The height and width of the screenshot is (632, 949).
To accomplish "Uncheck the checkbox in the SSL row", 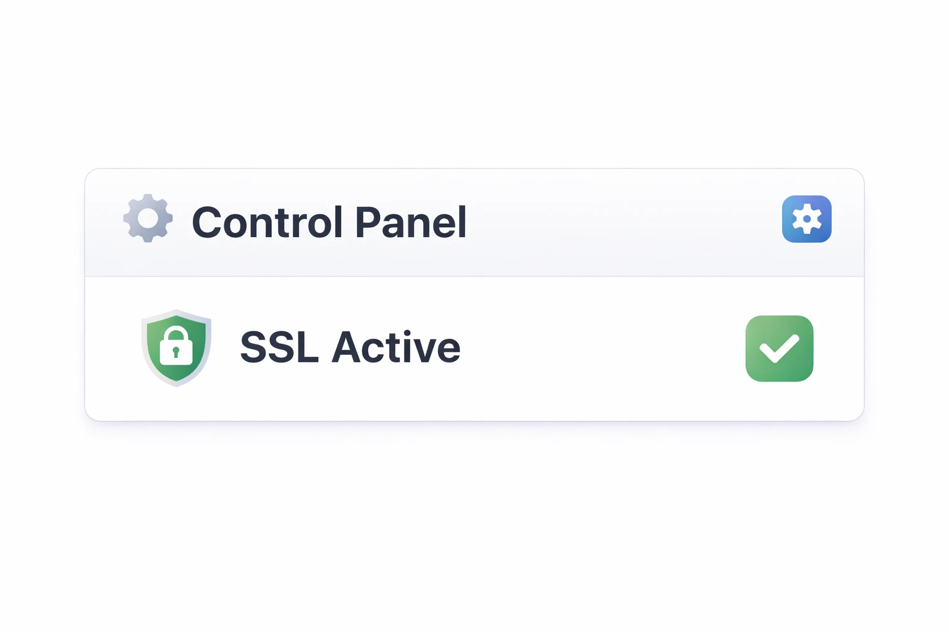I will [779, 349].
